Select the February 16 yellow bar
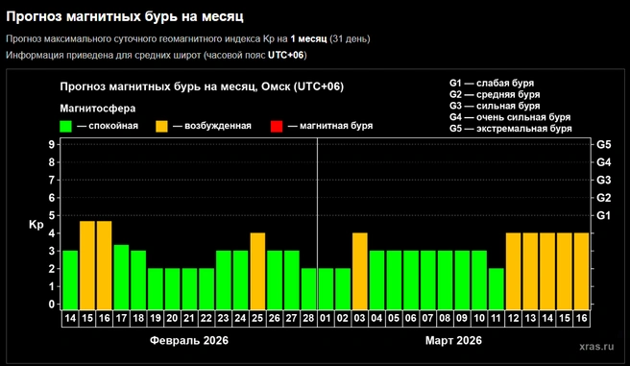This screenshot has height=366, width=630. coord(105,265)
